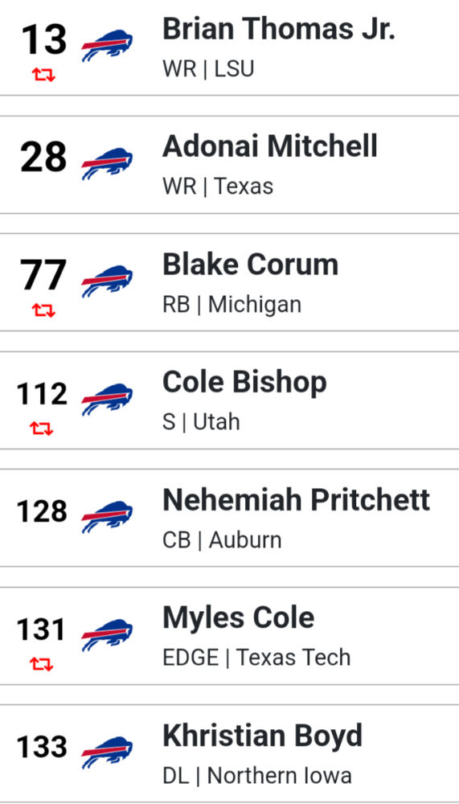The width and height of the screenshot is (459, 804).
Task: Click pick number 133
Action: pos(42,747)
